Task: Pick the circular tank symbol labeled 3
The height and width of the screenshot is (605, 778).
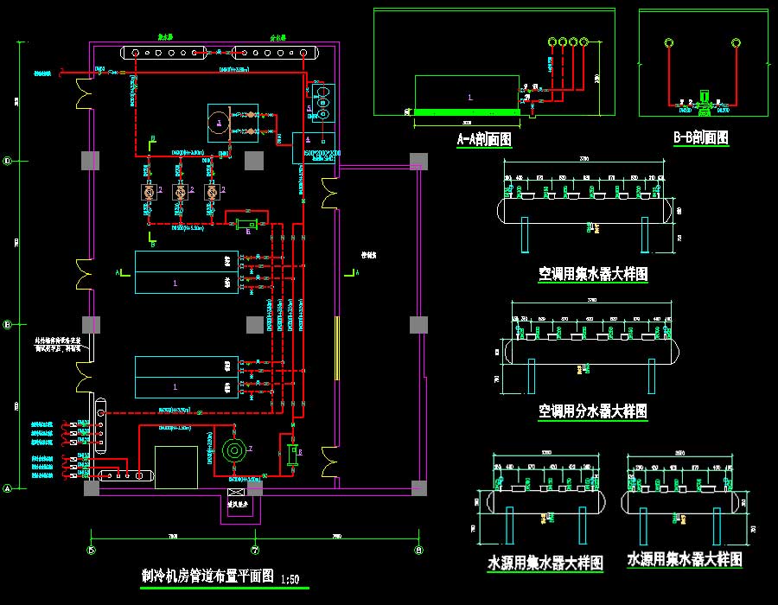Action: click(219, 122)
